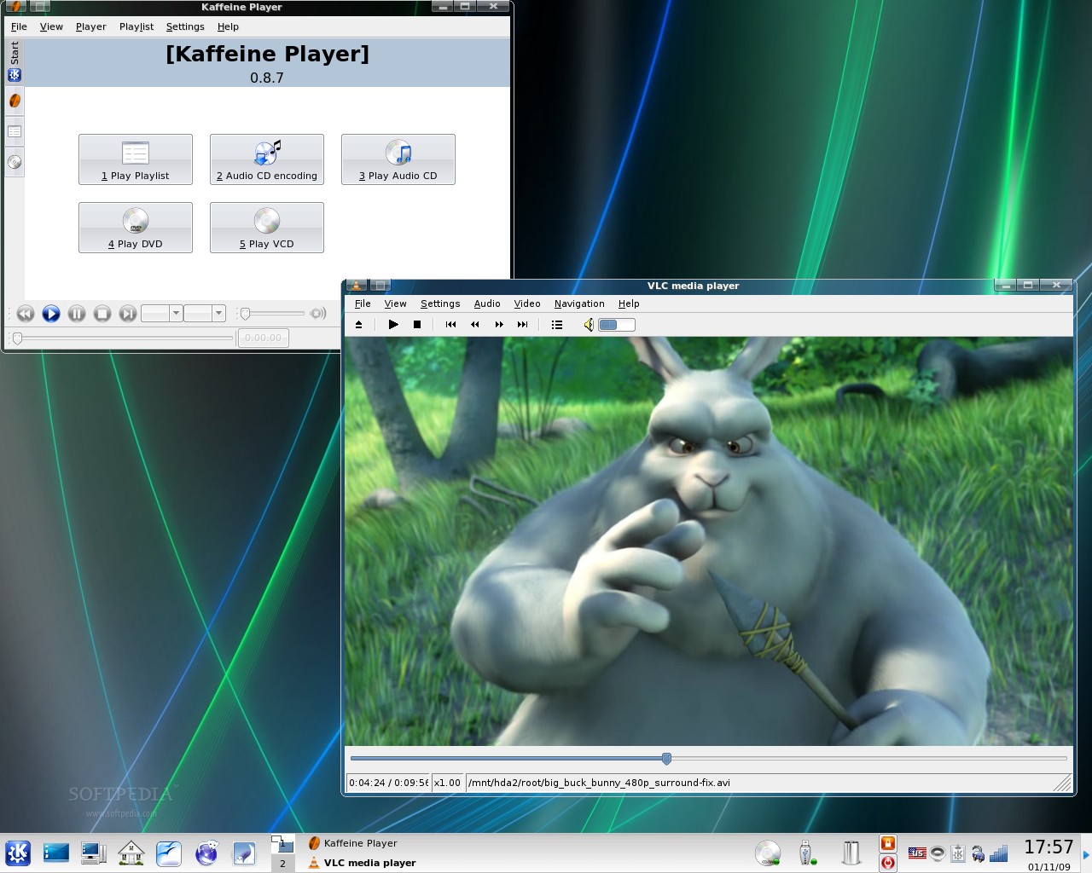
Task: Launch the bird feather app in panel
Action: [x=244, y=853]
